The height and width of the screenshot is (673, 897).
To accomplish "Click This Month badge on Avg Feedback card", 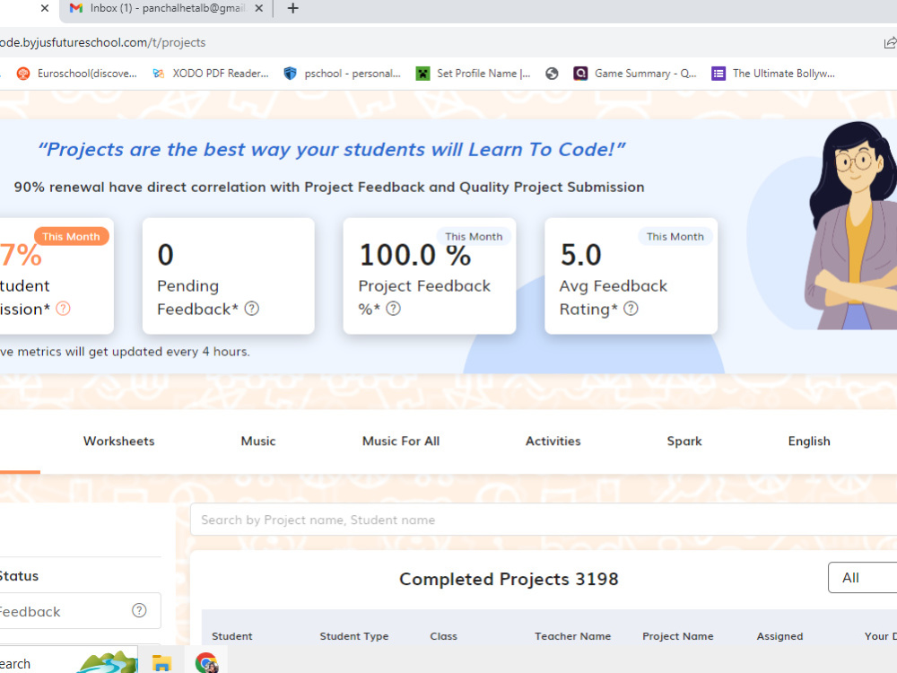I will click(x=675, y=236).
